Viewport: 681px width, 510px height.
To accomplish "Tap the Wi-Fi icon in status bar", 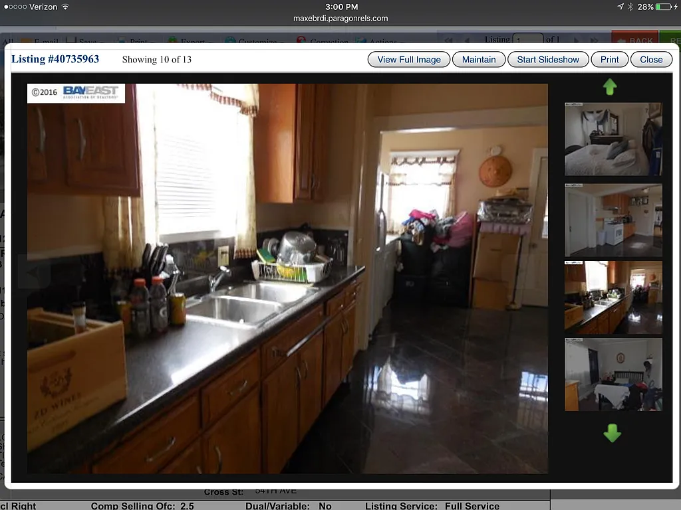I will (66, 7).
